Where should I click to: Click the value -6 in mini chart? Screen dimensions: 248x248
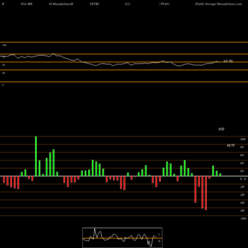(x=159, y=241)
